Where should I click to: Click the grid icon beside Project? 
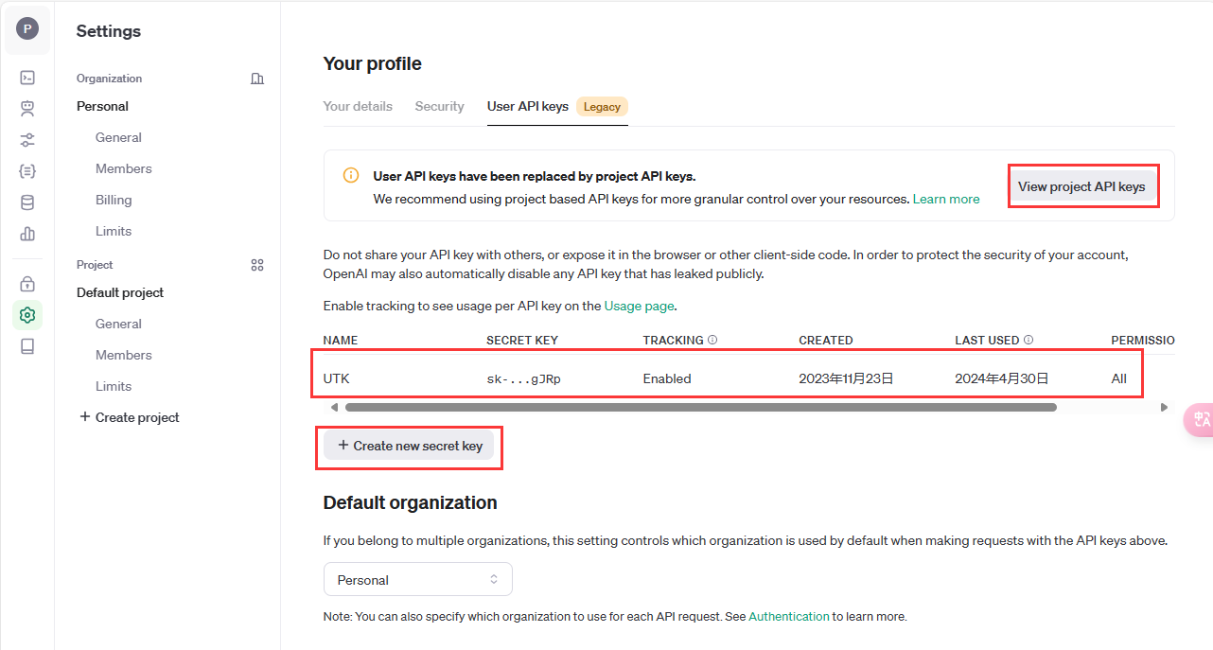point(256,265)
